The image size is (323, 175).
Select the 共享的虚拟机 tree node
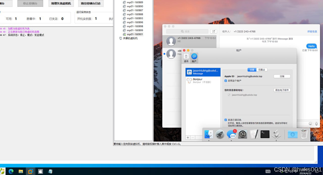130,38
